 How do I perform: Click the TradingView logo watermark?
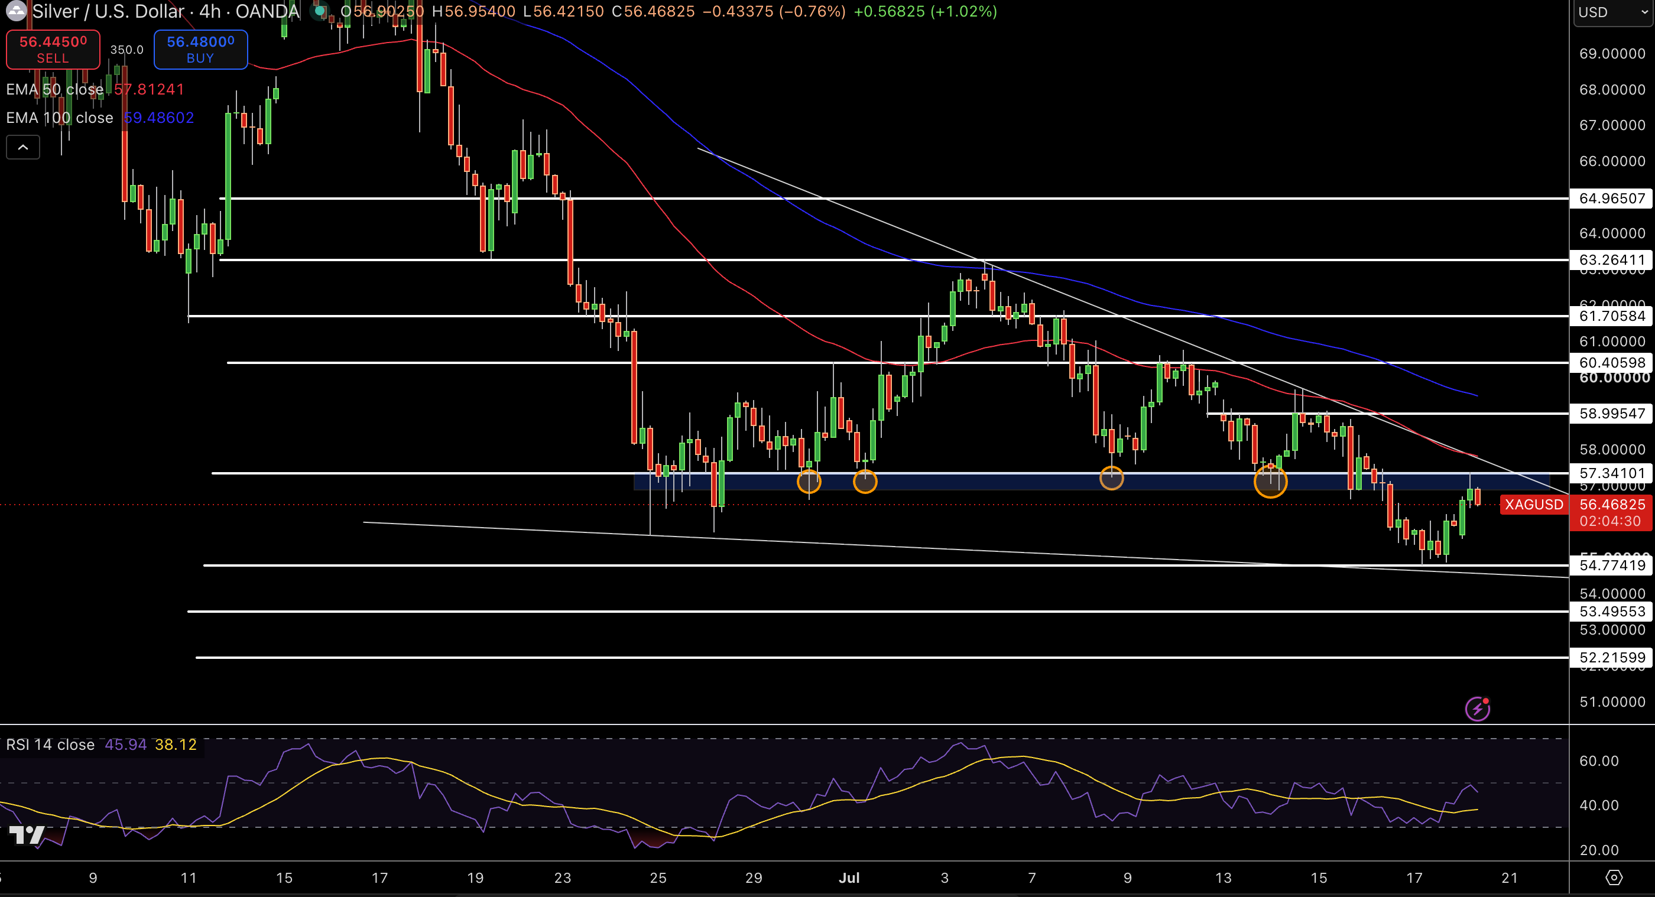(x=27, y=835)
